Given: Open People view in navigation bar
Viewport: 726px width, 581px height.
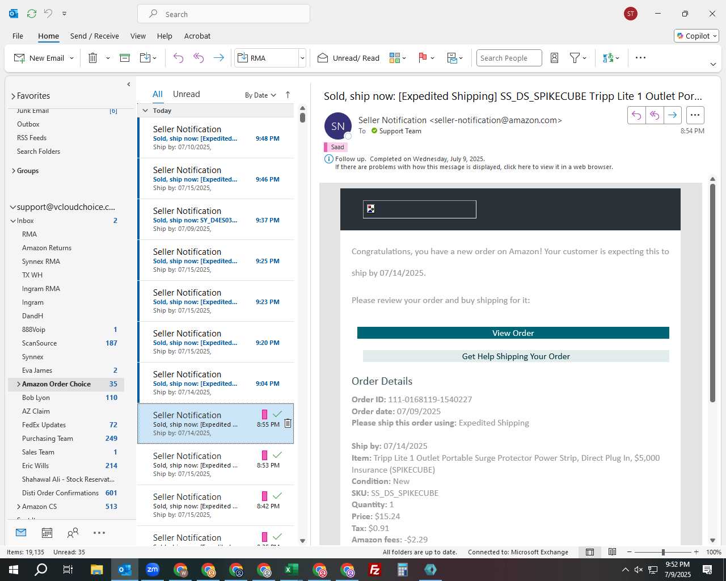Looking at the screenshot, I should pyautogui.click(x=73, y=533).
